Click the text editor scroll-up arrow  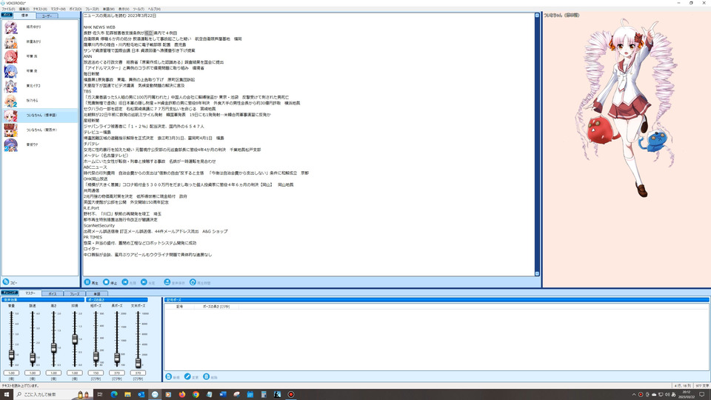[538, 16]
